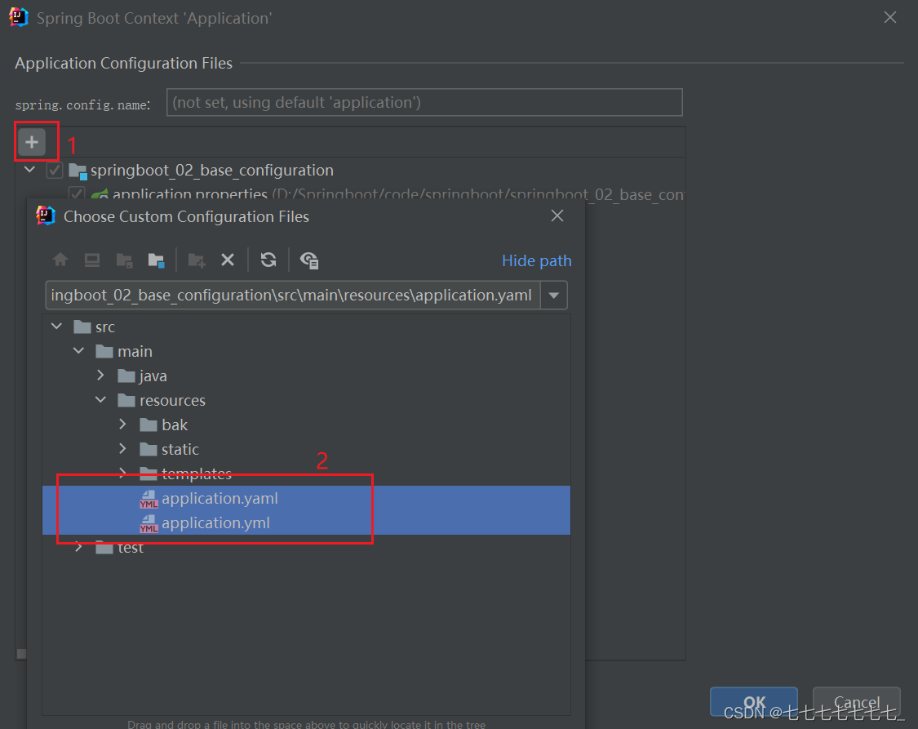Expand the java folder

(x=100, y=375)
